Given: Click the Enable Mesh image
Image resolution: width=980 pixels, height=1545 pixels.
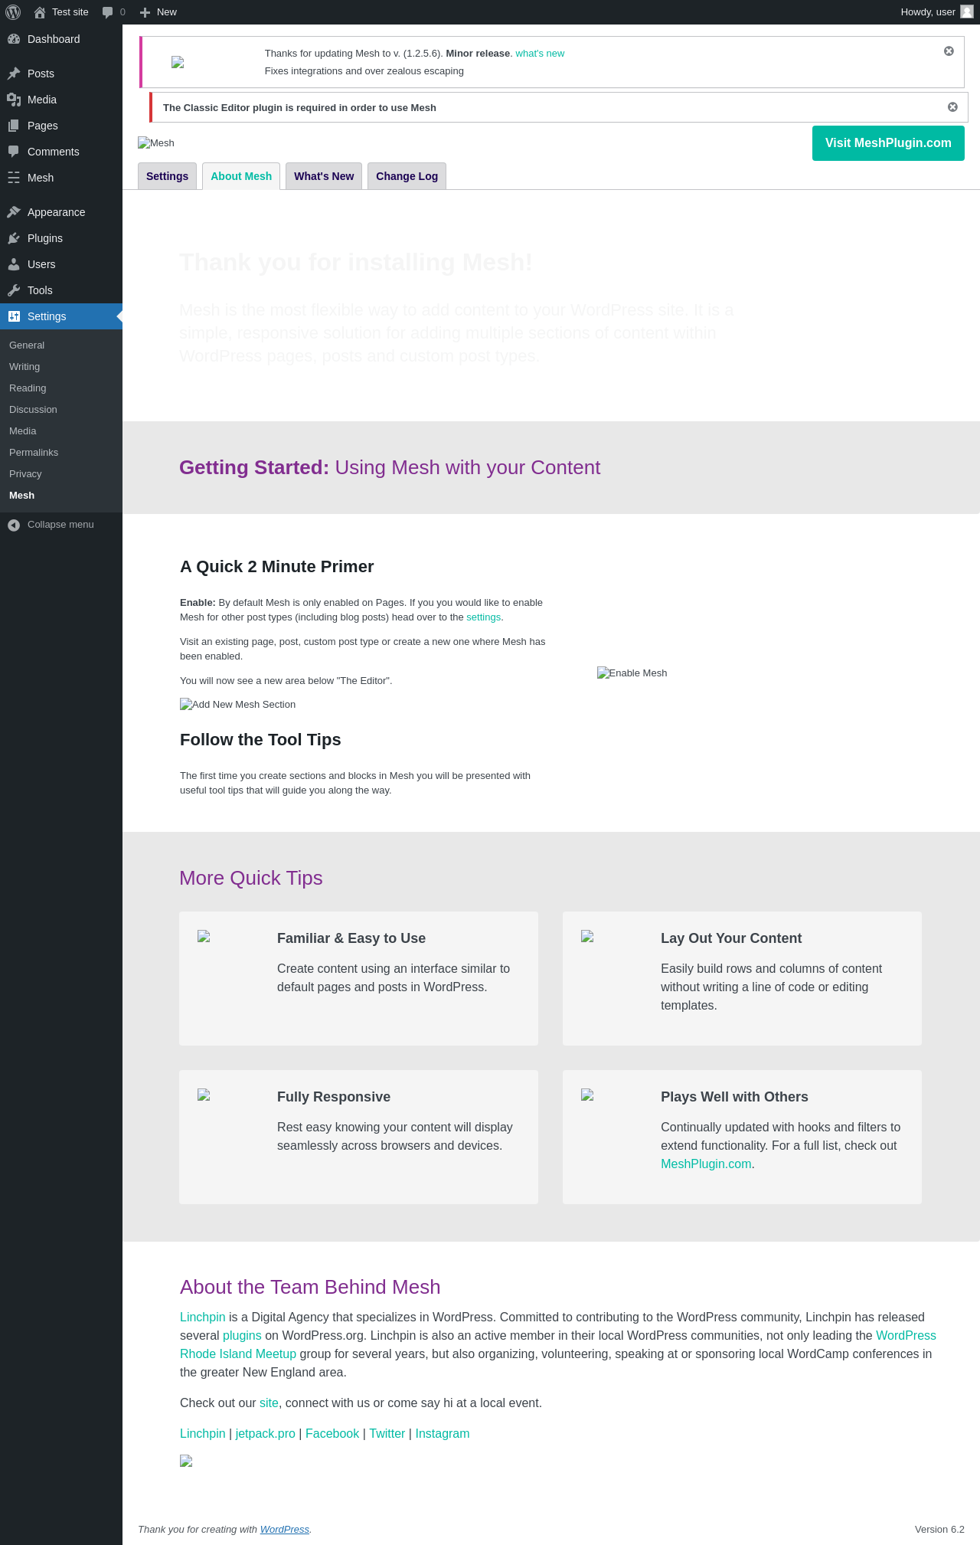Looking at the screenshot, I should 632,673.
